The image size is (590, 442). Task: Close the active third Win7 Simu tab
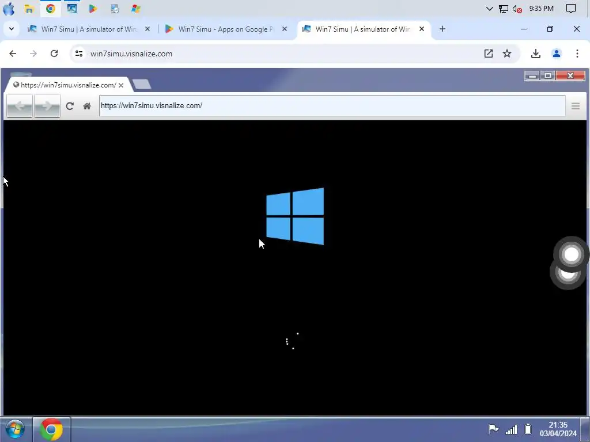(422, 29)
